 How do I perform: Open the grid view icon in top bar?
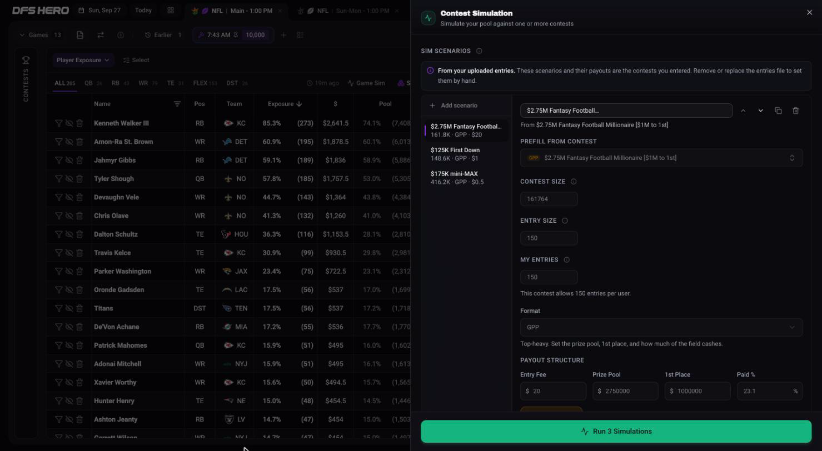[x=171, y=11]
